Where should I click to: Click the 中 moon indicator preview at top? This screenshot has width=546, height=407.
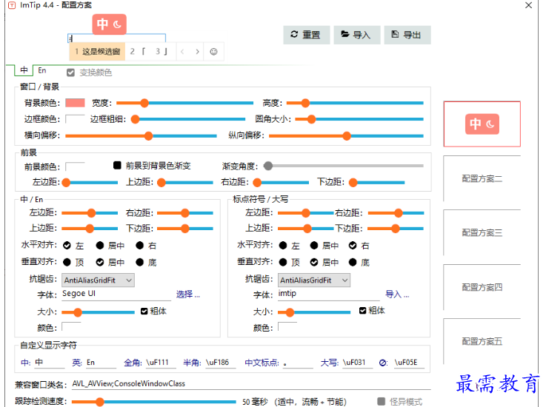(110, 24)
